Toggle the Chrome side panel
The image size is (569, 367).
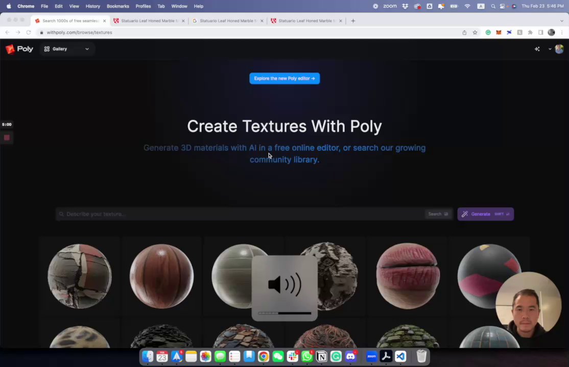[x=541, y=32]
